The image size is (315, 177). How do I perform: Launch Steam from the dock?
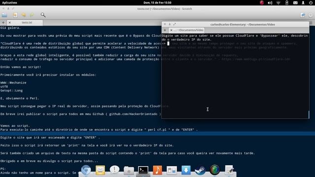click(x=200, y=170)
